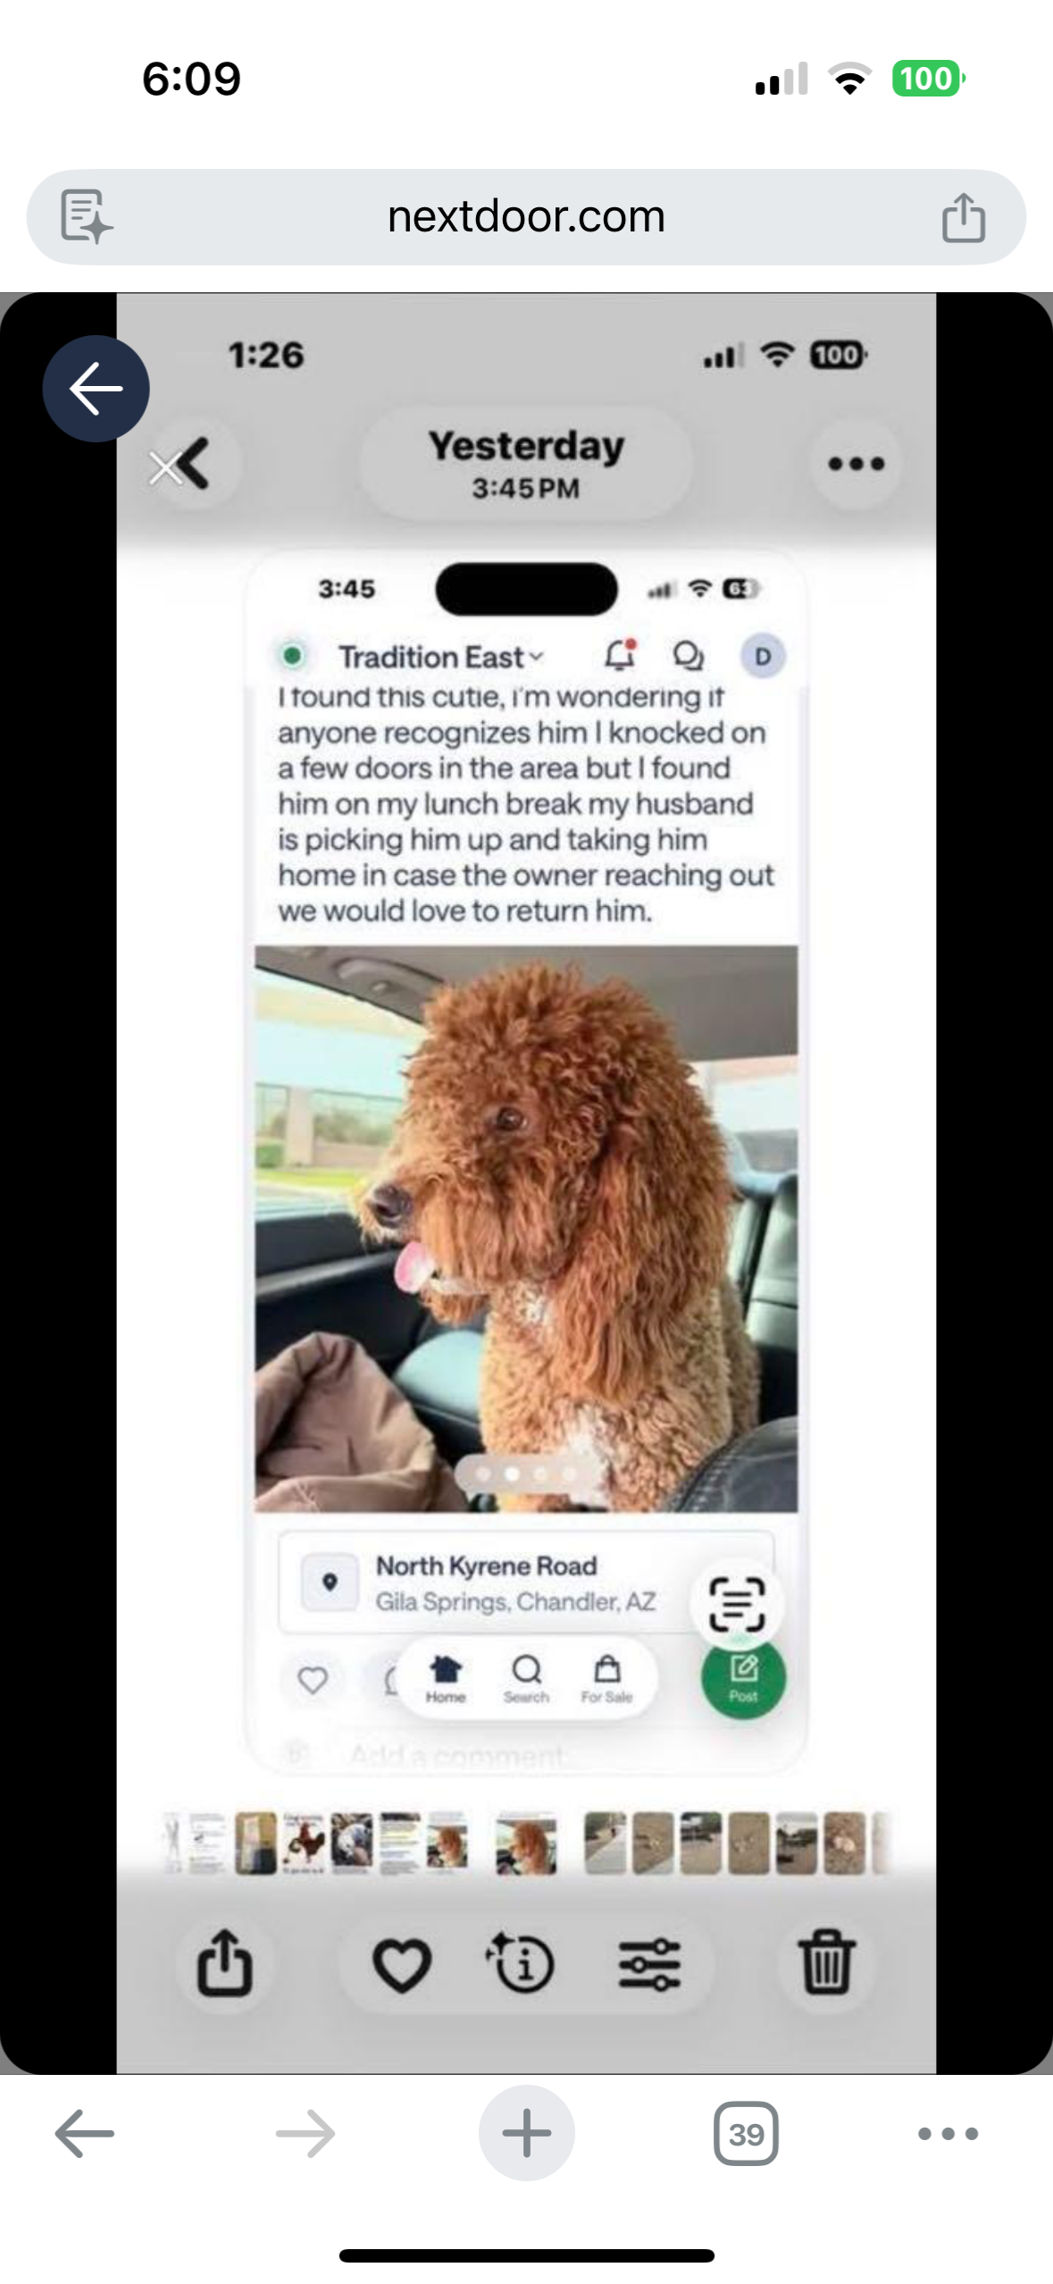Tap the notification bell with red dot
Screen dimensions: 1053x2284
(x=620, y=656)
